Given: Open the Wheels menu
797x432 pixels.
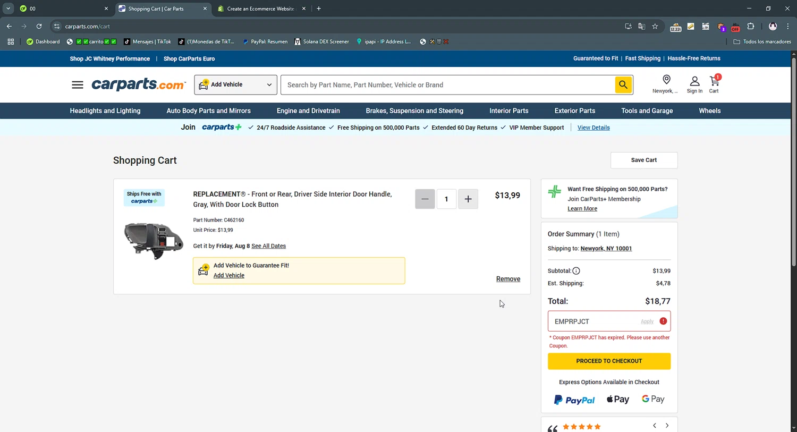Looking at the screenshot, I should (710, 111).
